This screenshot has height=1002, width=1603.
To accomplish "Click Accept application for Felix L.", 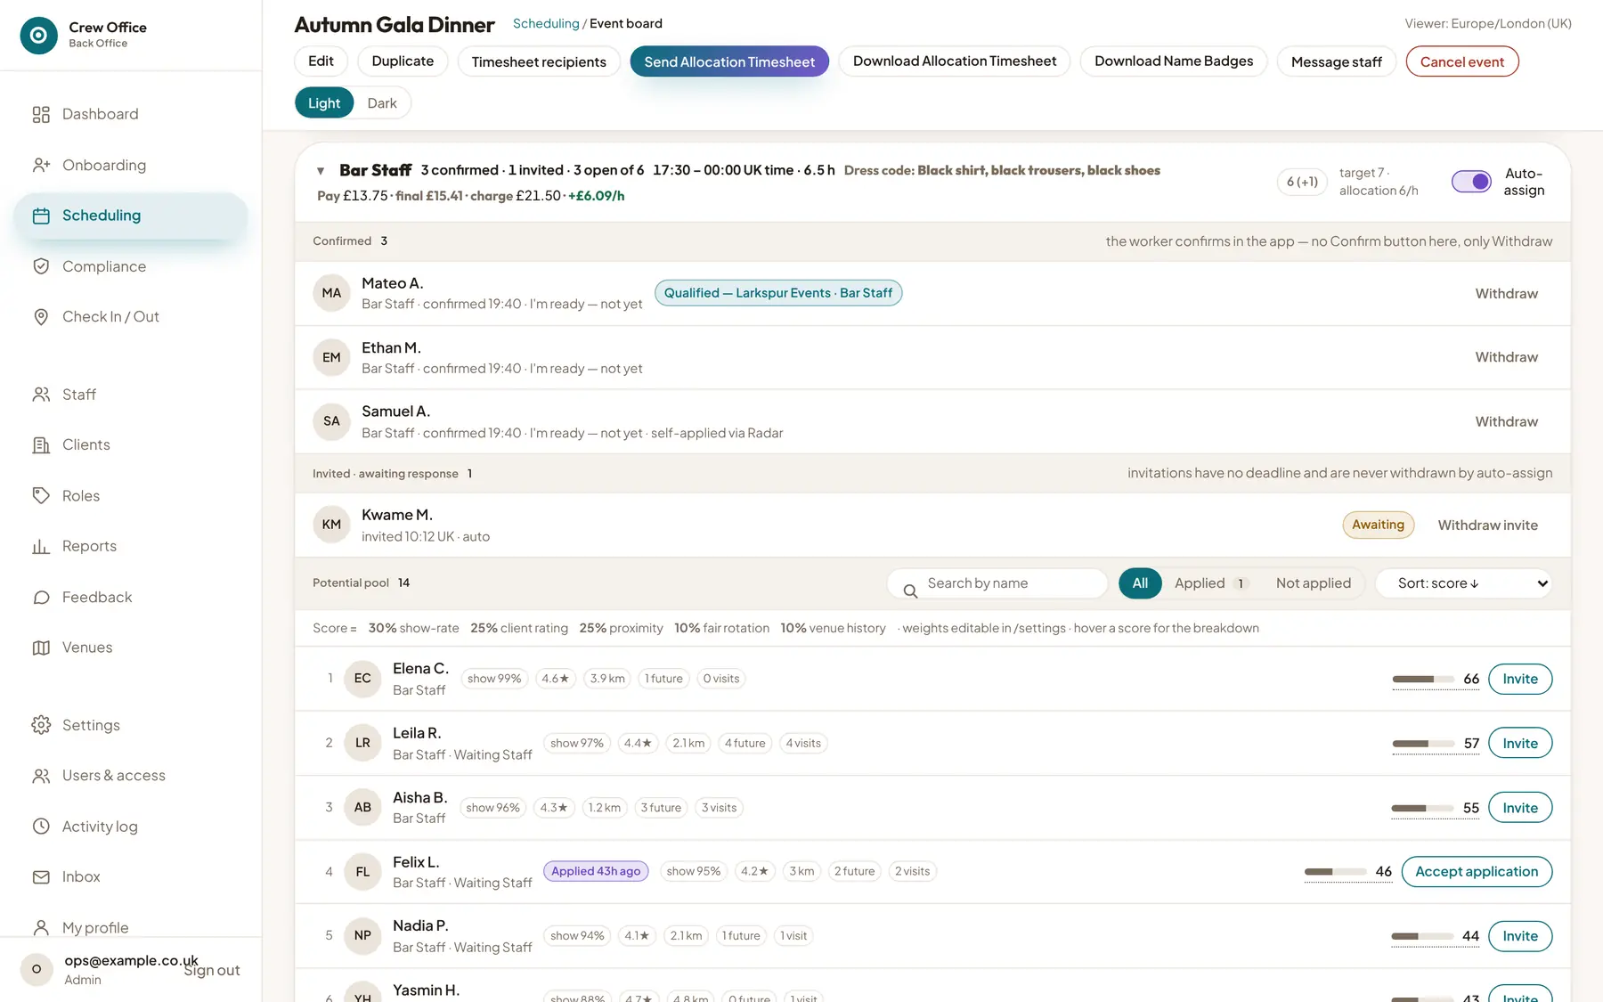I will tap(1477, 872).
